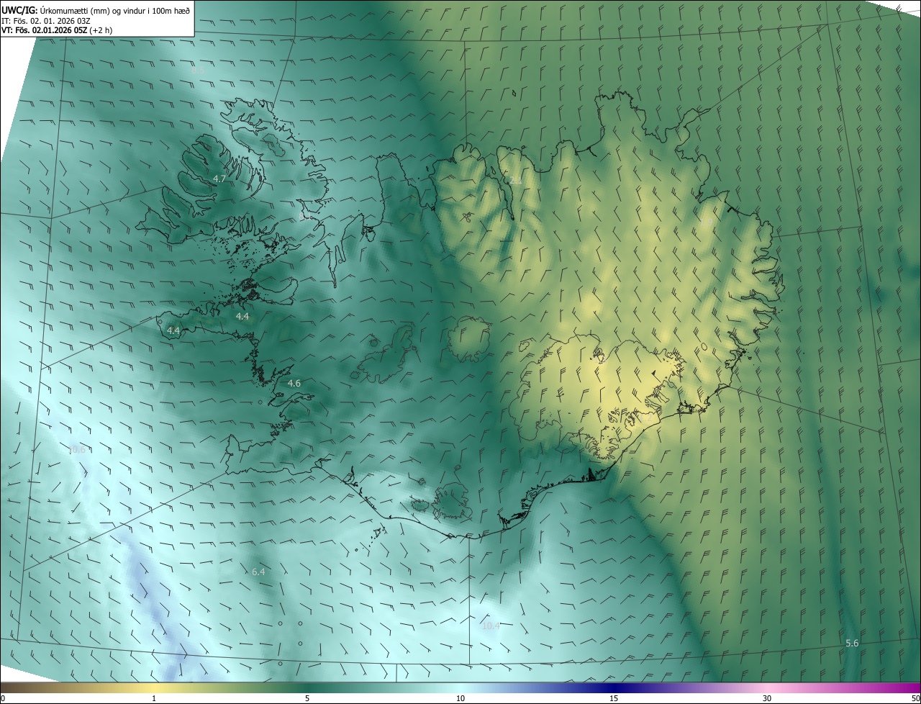The image size is (921, 704).
Task: Click the colorbar tick label 0
Action: pos(3,698)
